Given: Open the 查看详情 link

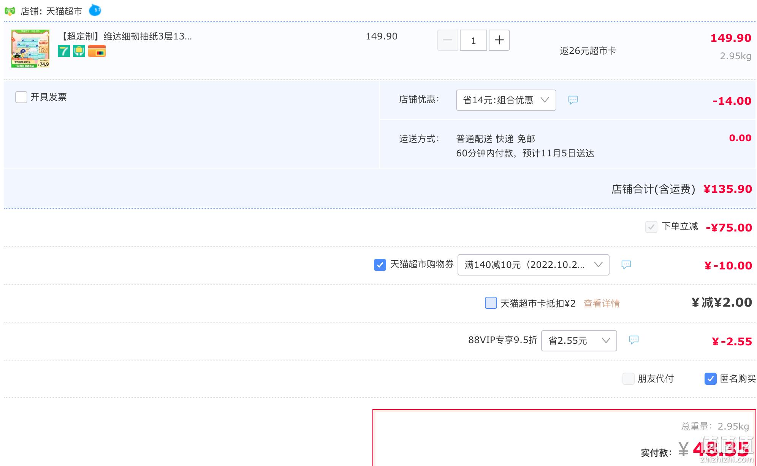Looking at the screenshot, I should pos(602,304).
